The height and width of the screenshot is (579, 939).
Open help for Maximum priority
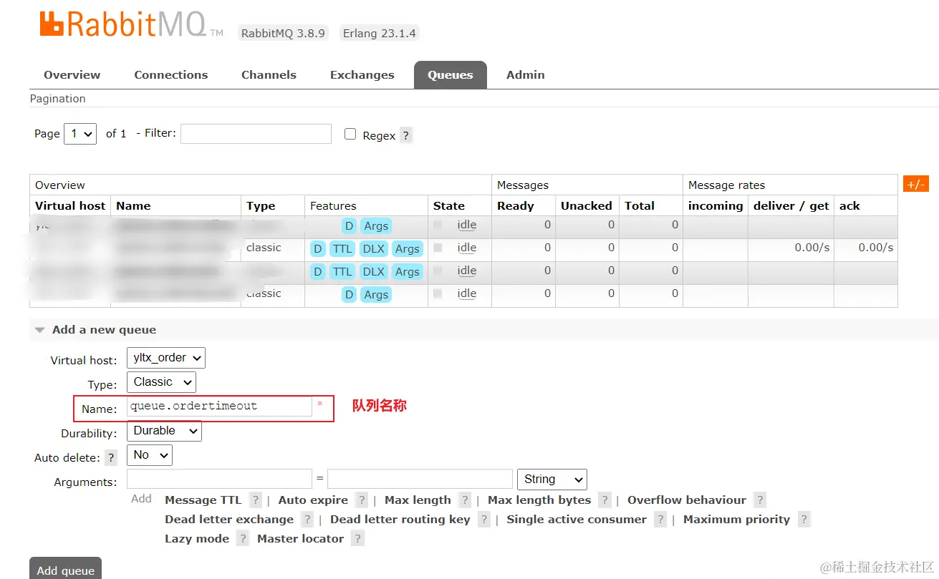(804, 520)
